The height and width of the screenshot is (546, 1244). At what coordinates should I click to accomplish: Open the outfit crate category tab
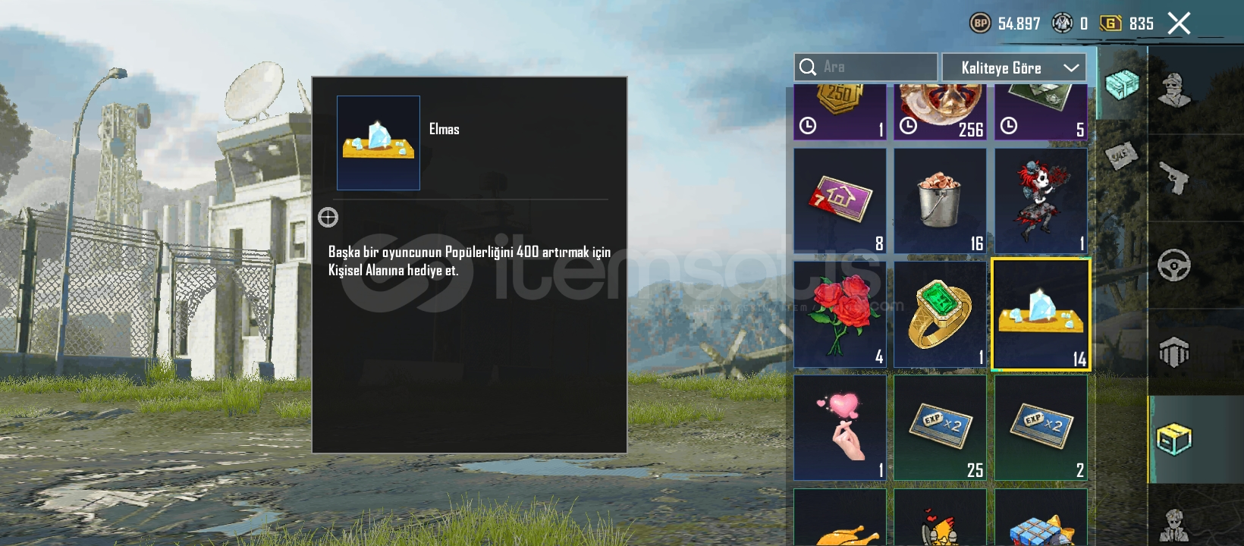tap(1122, 83)
